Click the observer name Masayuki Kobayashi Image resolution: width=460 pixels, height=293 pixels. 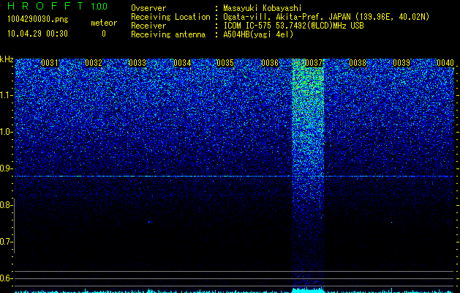(x=263, y=8)
